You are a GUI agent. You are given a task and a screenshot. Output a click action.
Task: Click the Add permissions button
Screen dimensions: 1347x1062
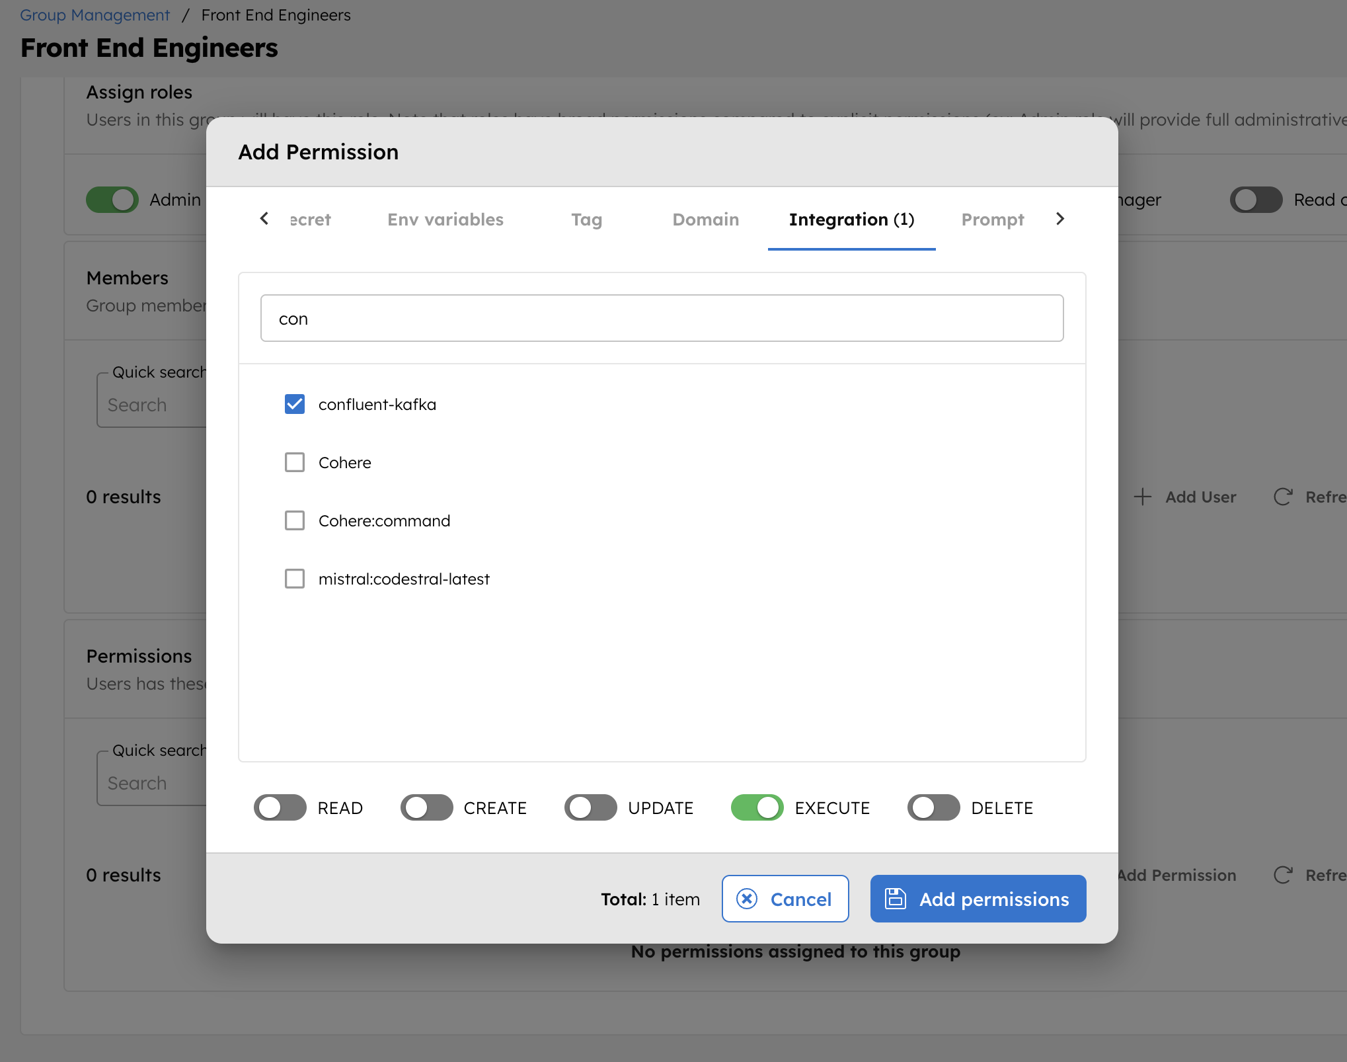978,899
